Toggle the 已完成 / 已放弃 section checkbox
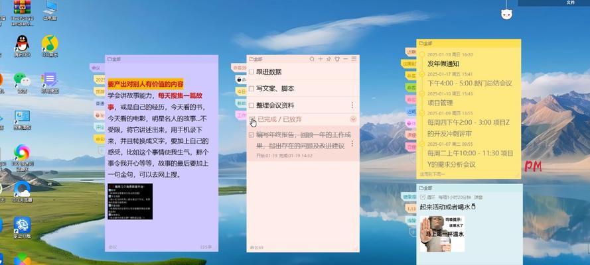 click(252, 119)
